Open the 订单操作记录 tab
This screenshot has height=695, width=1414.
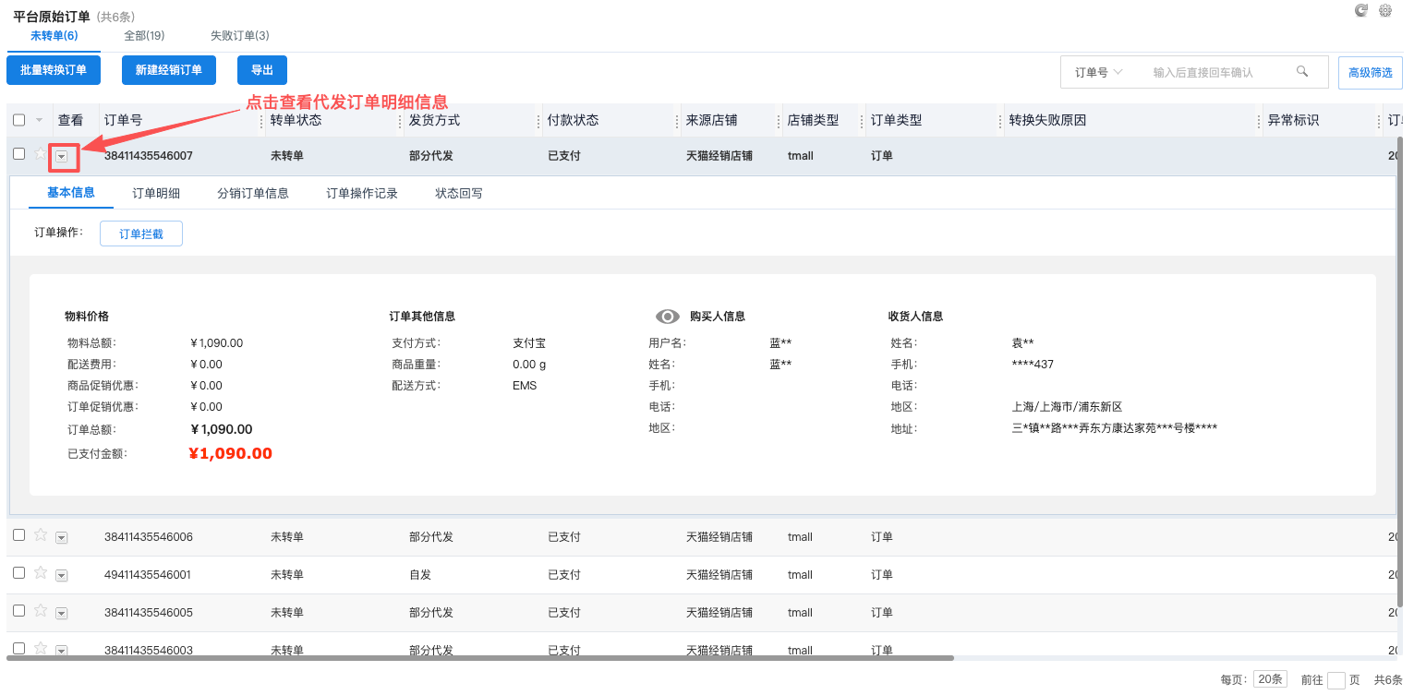tap(362, 193)
